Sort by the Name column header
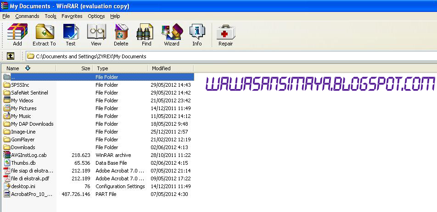This screenshot has height=212, width=437. (x=28, y=68)
